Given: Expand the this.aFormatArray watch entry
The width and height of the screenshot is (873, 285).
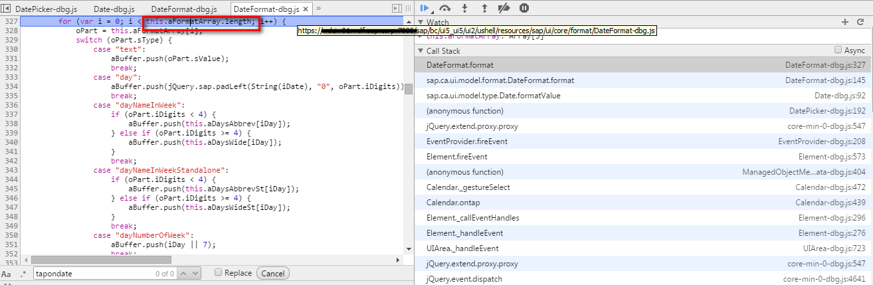Looking at the screenshot, I should coord(420,36).
